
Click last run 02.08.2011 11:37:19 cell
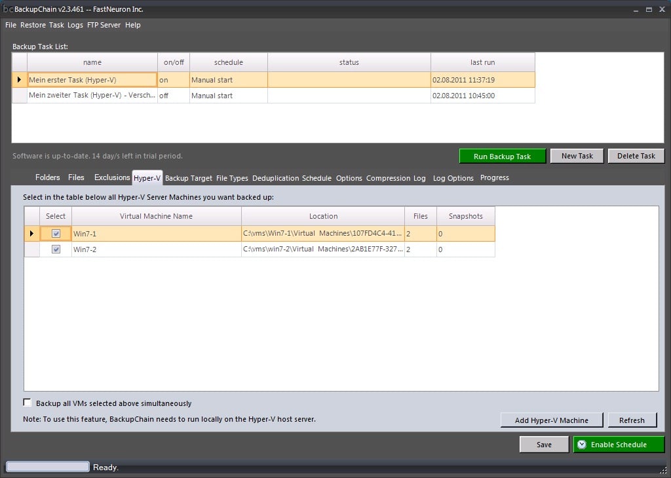coord(483,80)
